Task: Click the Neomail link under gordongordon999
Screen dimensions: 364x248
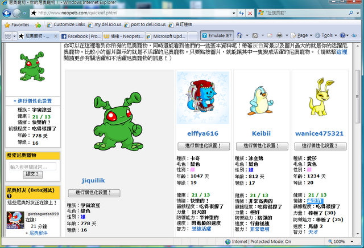Action: (x=38, y=233)
